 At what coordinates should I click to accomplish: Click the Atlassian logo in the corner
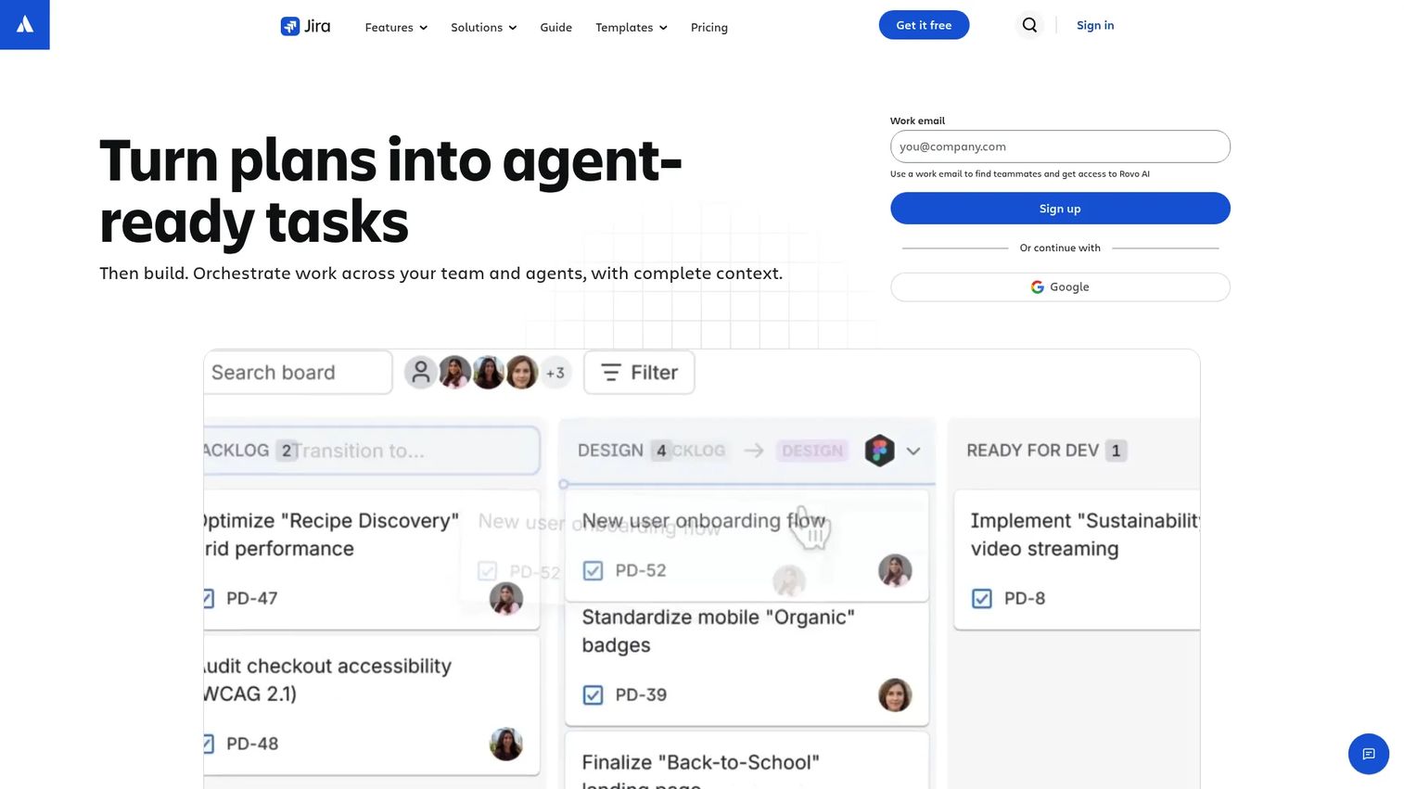[24, 24]
